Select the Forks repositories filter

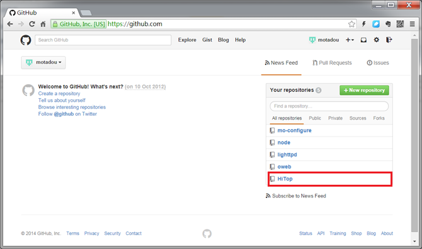(x=379, y=118)
